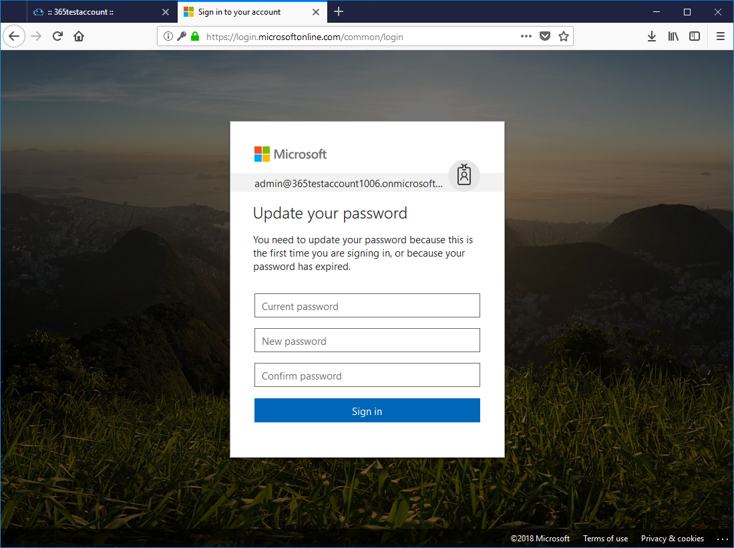Viewport: 734px width, 548px height.
Task: Go to the Firefox home page icon
Action: coord(79,37)
